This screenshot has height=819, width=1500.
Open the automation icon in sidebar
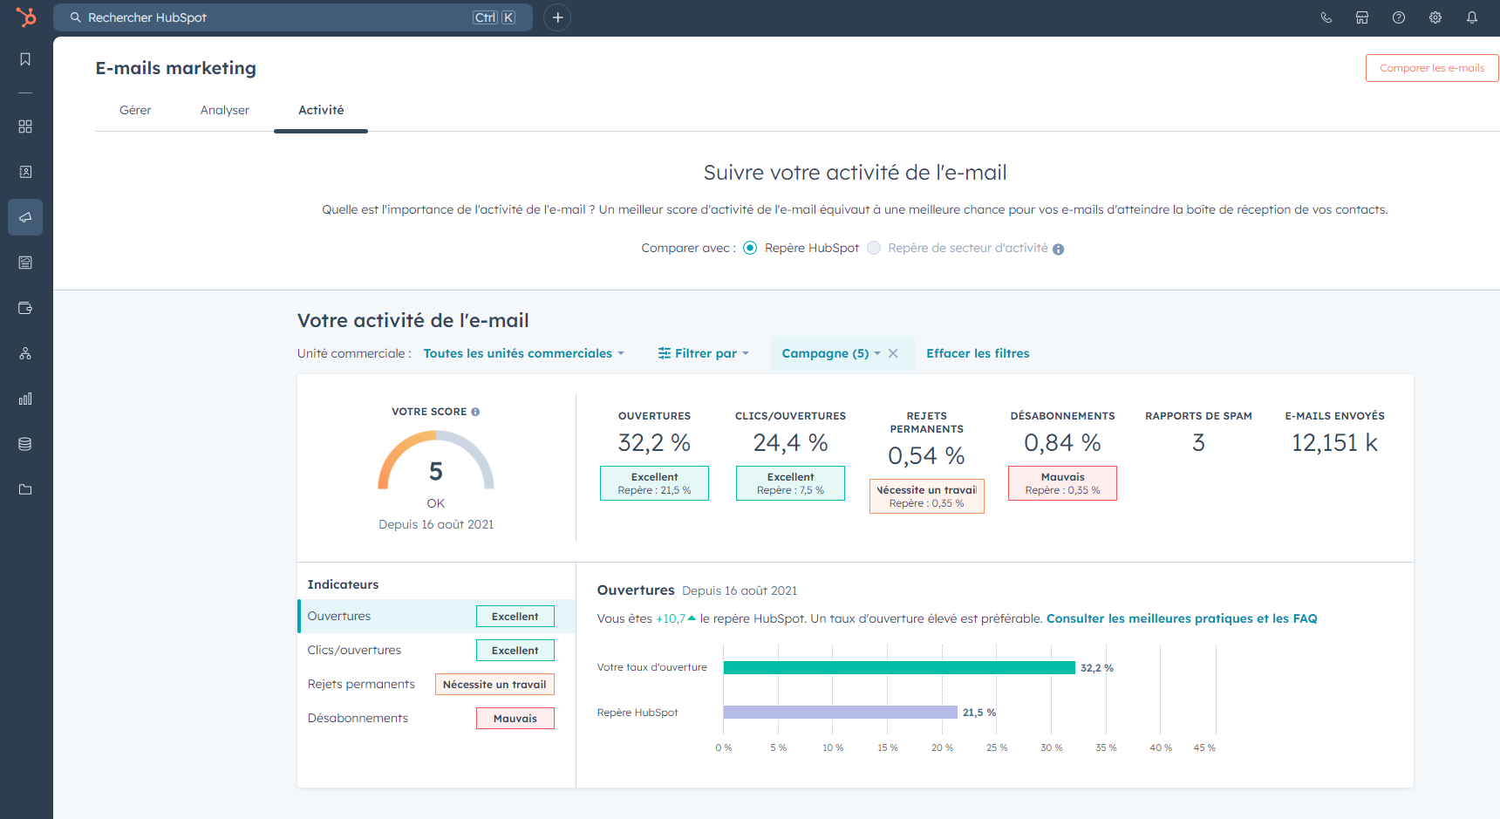click(25, 353)
